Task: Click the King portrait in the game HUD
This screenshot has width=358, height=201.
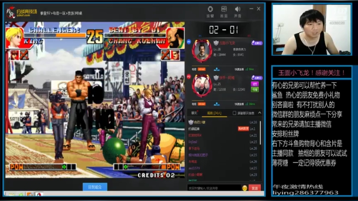Action: coord(14,38)
